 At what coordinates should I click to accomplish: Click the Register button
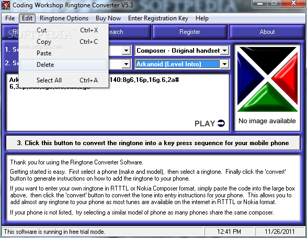pyautogui.click(x=190, y=32)
